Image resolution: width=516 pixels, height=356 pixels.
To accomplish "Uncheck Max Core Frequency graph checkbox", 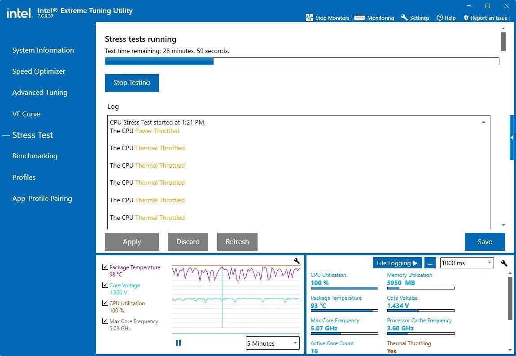I will pos(105,320).
